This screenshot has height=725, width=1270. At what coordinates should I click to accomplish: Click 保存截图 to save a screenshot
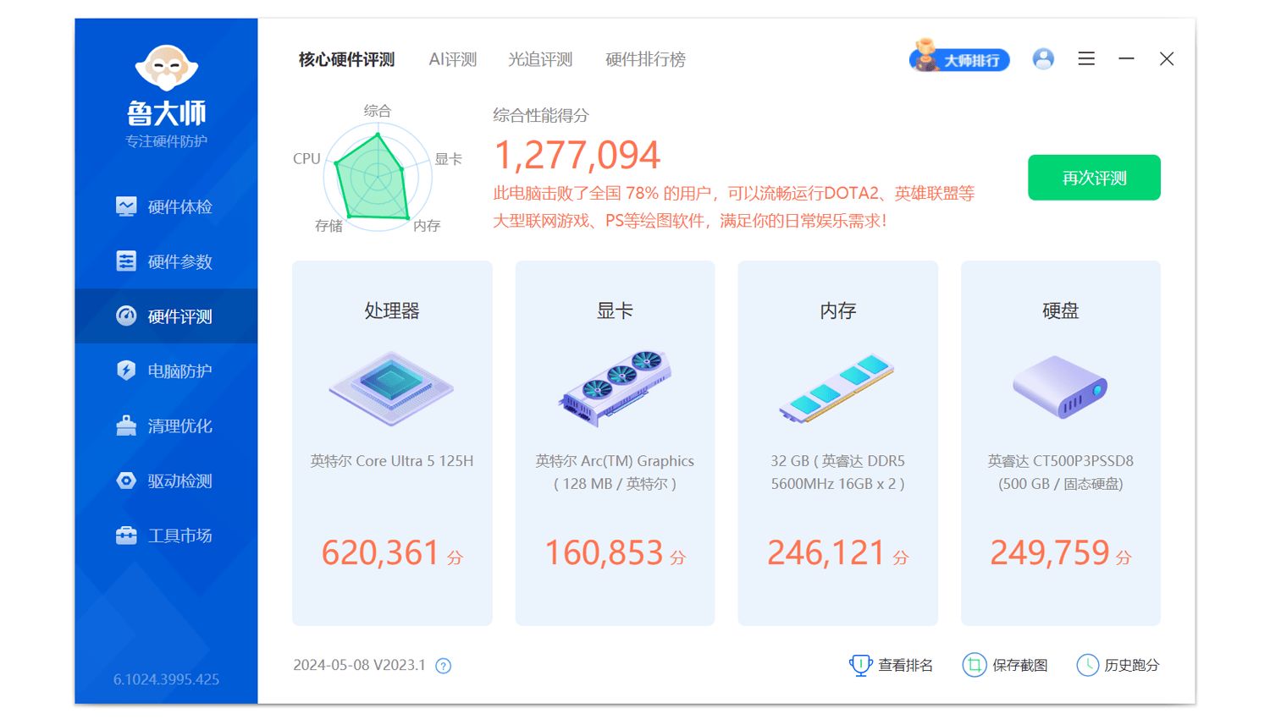[1006, 666]
